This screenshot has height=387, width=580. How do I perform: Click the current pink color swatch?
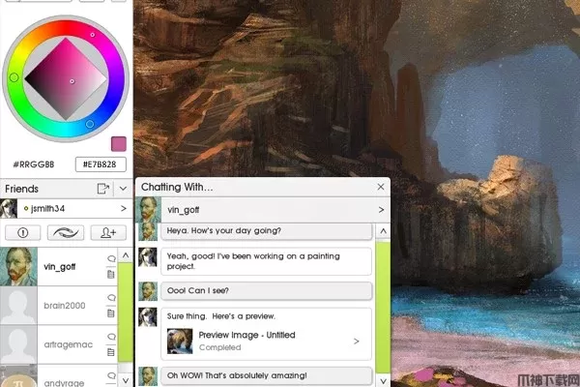click(x=119, y=144)
